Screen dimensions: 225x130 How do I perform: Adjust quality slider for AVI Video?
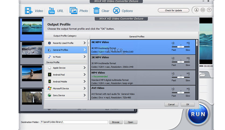tap(181, 93)
